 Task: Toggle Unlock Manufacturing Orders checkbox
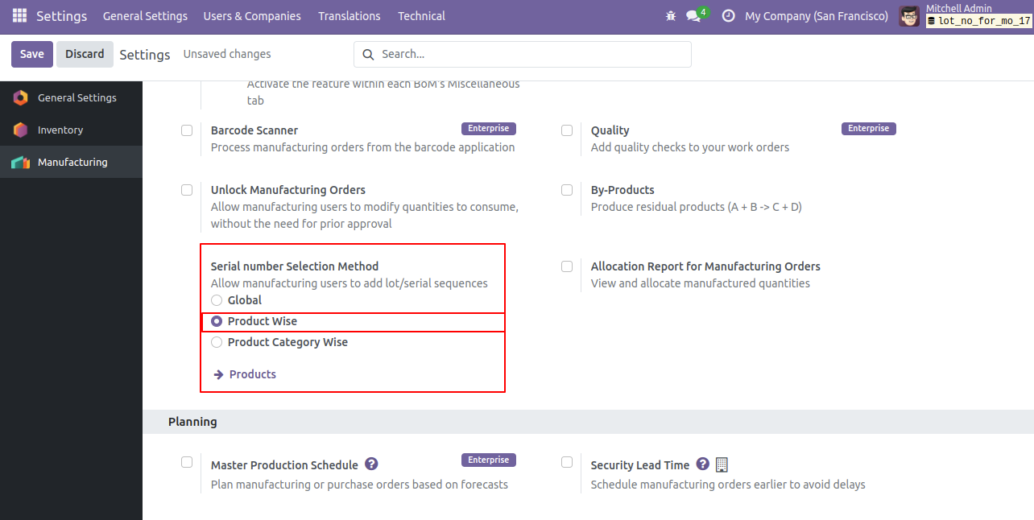pos(187,190)
